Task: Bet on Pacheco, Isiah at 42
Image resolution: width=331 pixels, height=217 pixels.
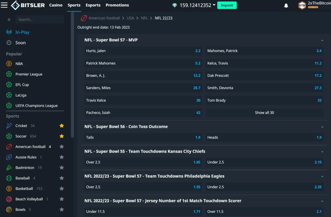Action: coord(143,113)
